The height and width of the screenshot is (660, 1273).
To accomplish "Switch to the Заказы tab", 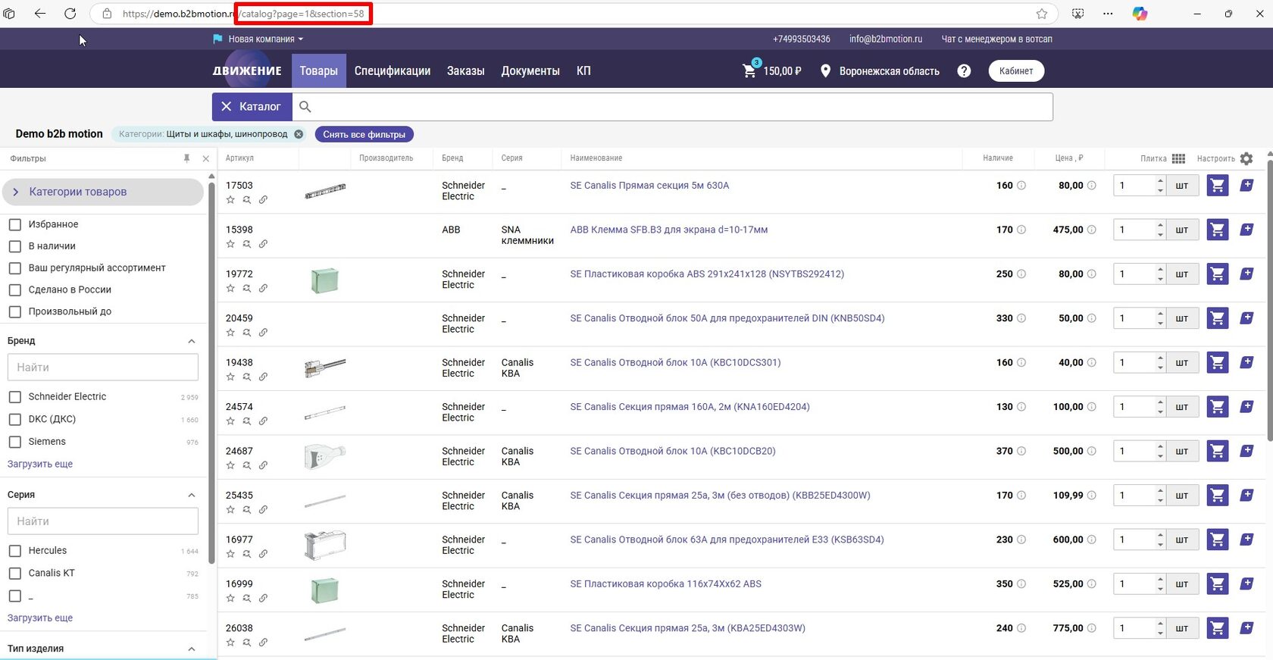I will [466, 70].
